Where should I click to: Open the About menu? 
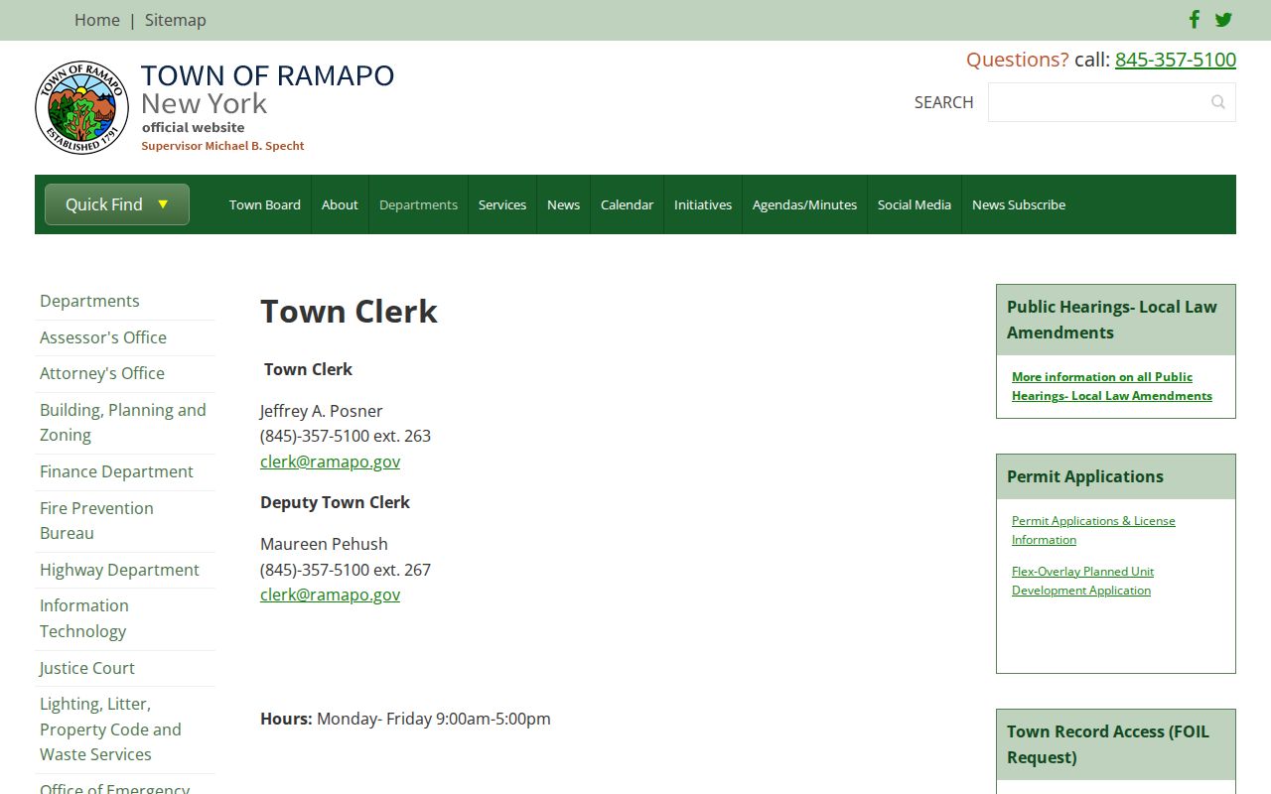tap(340, 204)
